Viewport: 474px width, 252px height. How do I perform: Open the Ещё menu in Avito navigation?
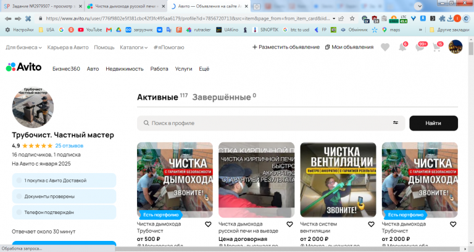tap(204, 69)
